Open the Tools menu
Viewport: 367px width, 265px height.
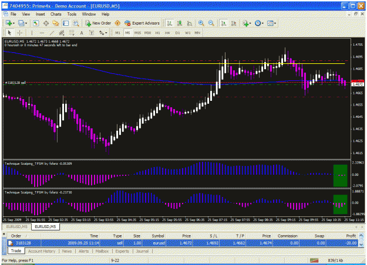click(x=72, y=14)
